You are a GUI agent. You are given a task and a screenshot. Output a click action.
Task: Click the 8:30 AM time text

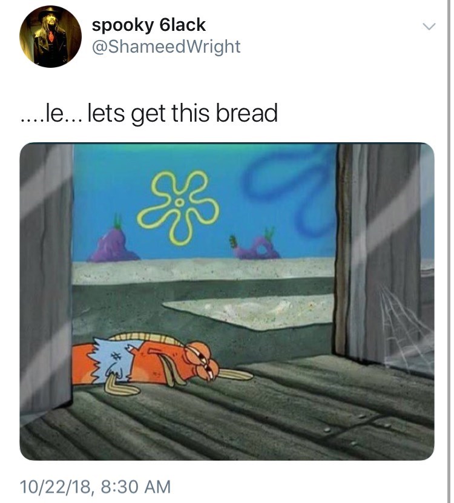pos(136,486)
